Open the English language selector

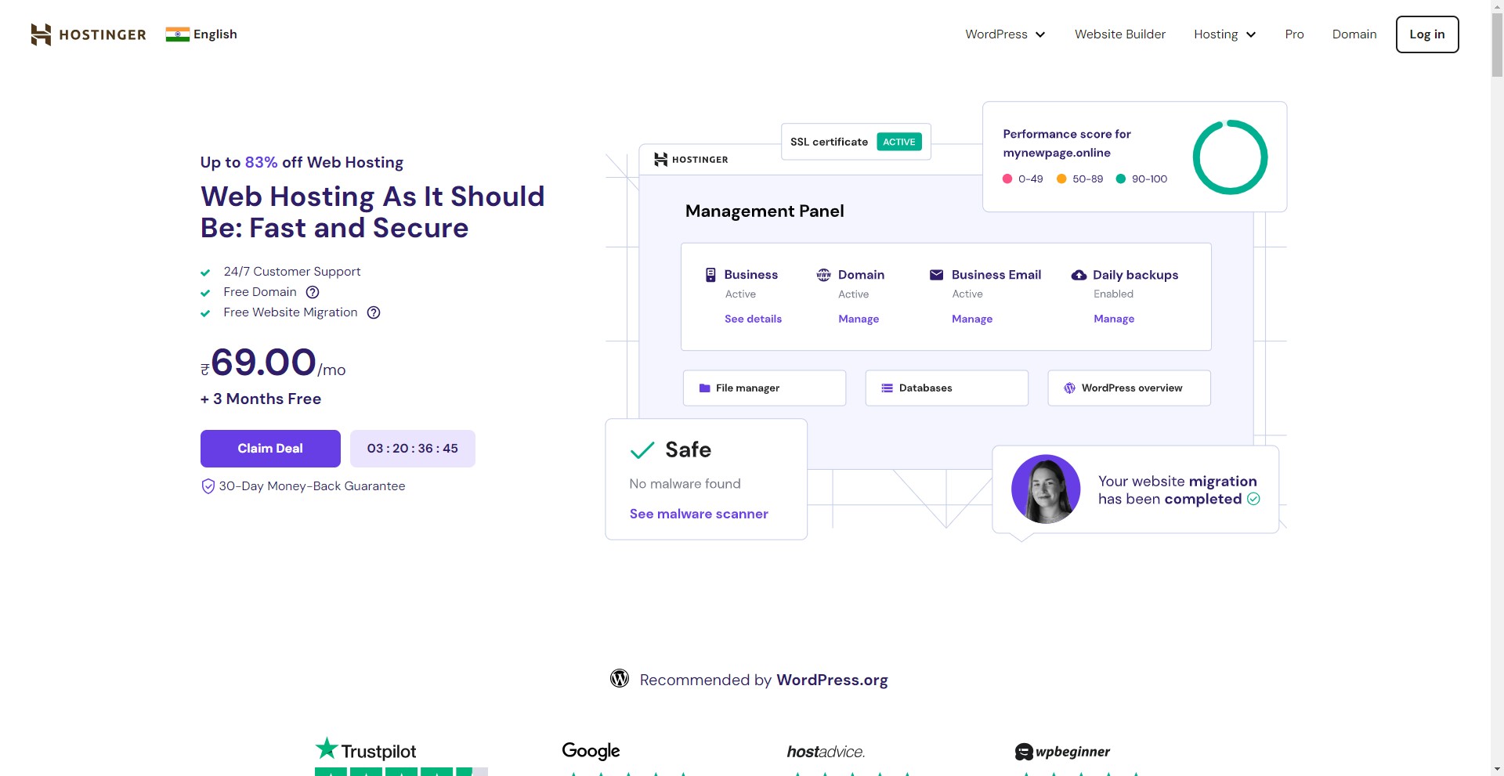coord(215,34)
